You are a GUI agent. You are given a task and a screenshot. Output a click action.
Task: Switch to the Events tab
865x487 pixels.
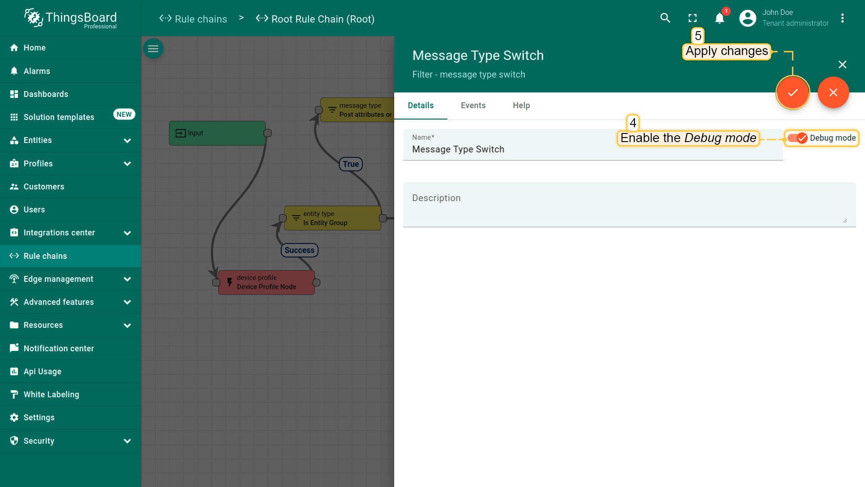[x=473, y=106]
